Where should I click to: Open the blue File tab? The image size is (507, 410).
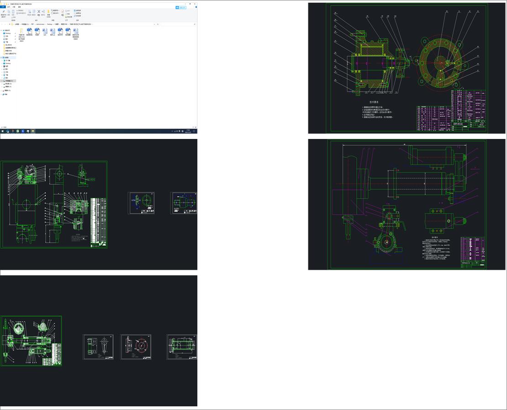(2, 7)
